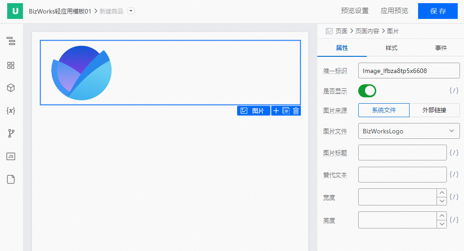Click the 保存 button
Viewport: 464px width, 251px height.
tap(437, 11)
